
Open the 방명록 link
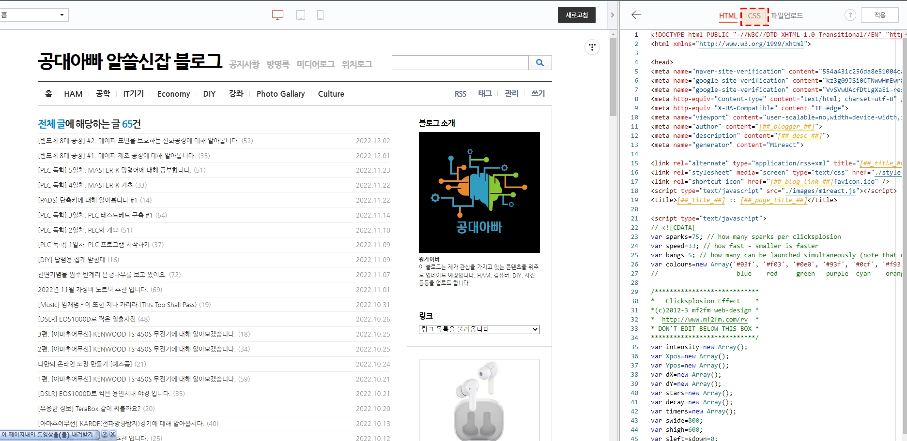pos(278,64)
